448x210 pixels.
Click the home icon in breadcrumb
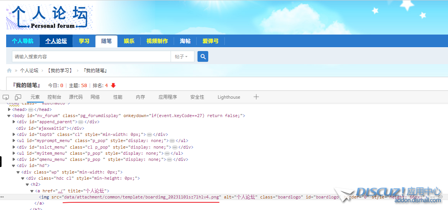click(x=9, y=71)
